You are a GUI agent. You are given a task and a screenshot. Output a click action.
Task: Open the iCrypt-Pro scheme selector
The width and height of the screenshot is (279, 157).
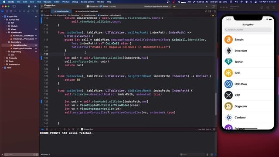pos(92,7)
